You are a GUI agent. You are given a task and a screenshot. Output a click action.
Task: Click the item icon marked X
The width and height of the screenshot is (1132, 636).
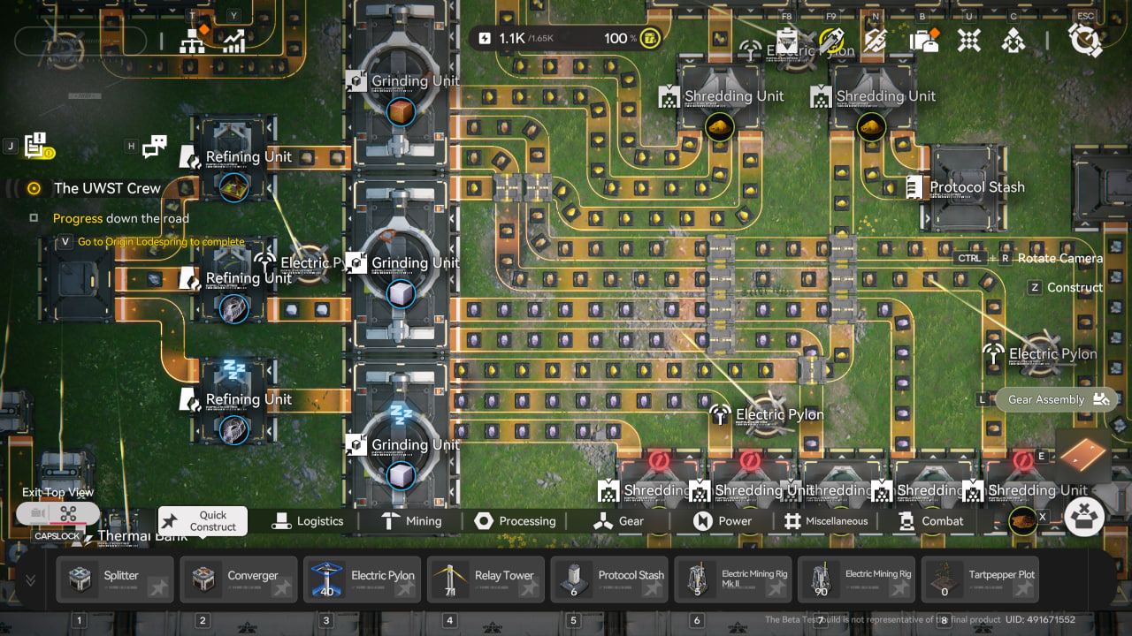click(x=1023, y=520)
